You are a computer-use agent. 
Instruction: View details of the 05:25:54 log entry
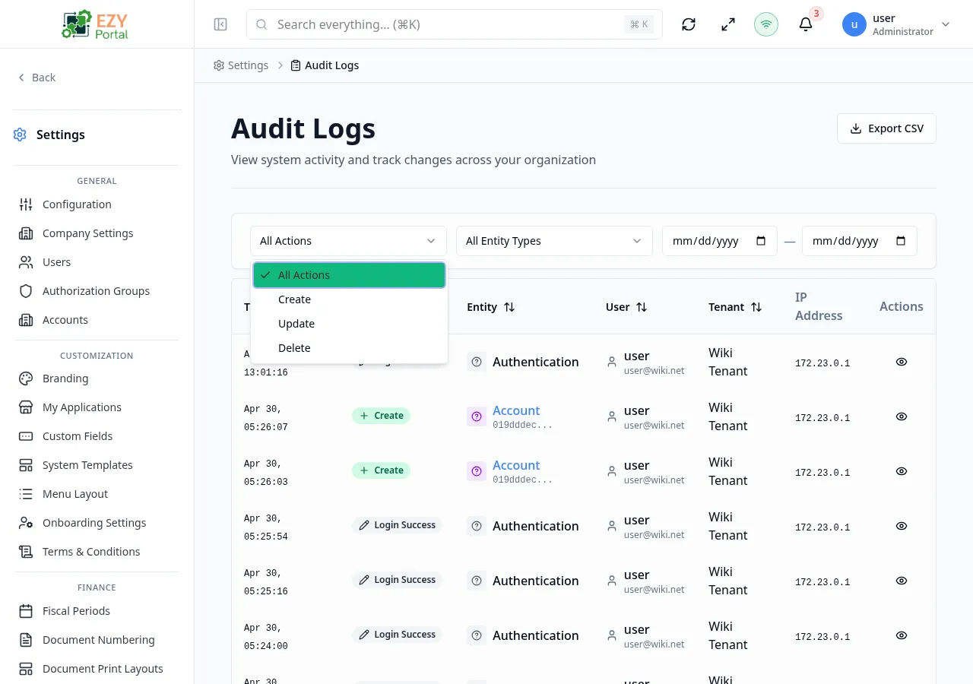pos(902,526)
